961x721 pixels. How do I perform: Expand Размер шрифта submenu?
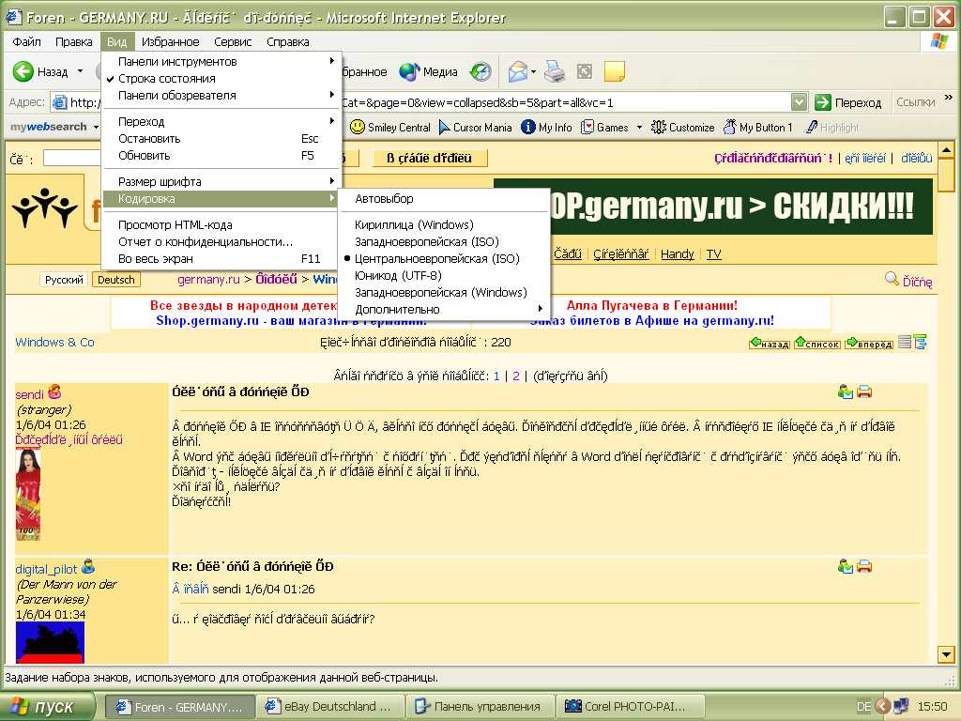221,181
